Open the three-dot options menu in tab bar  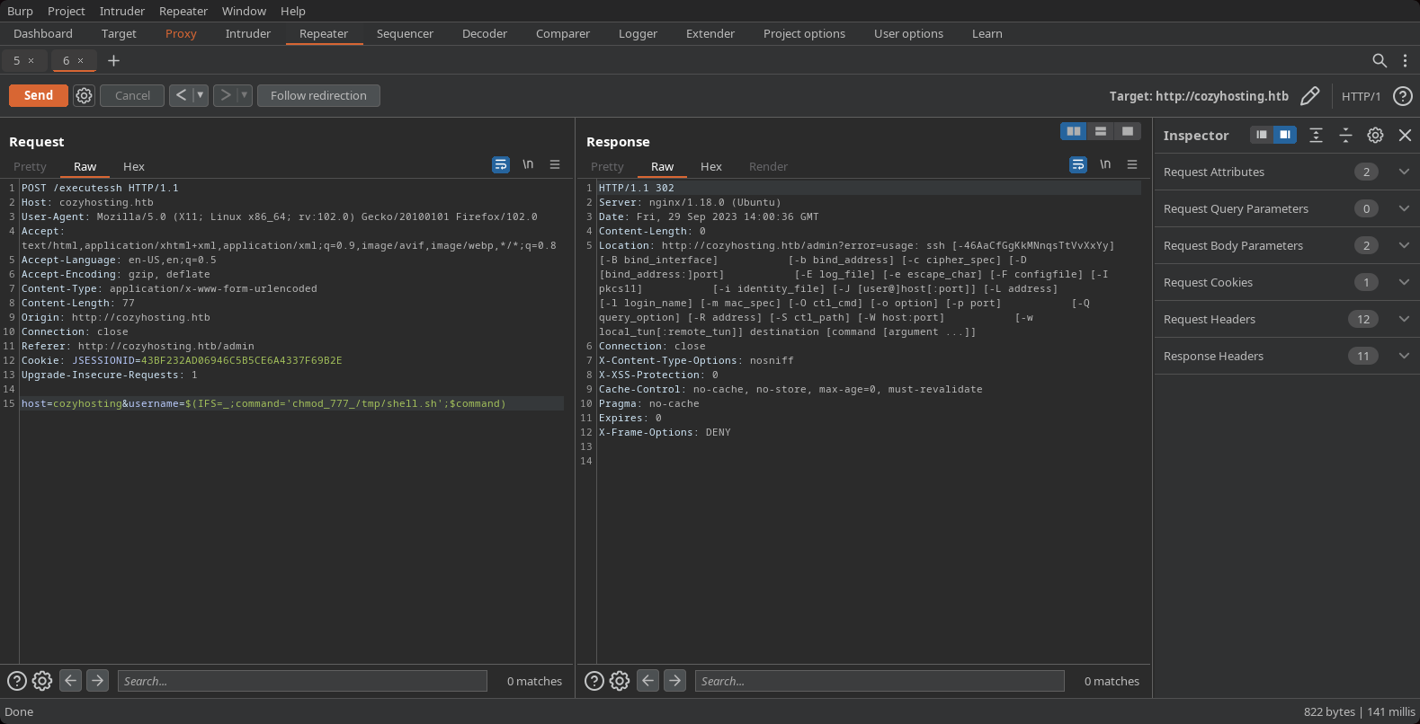(1405, 60)
